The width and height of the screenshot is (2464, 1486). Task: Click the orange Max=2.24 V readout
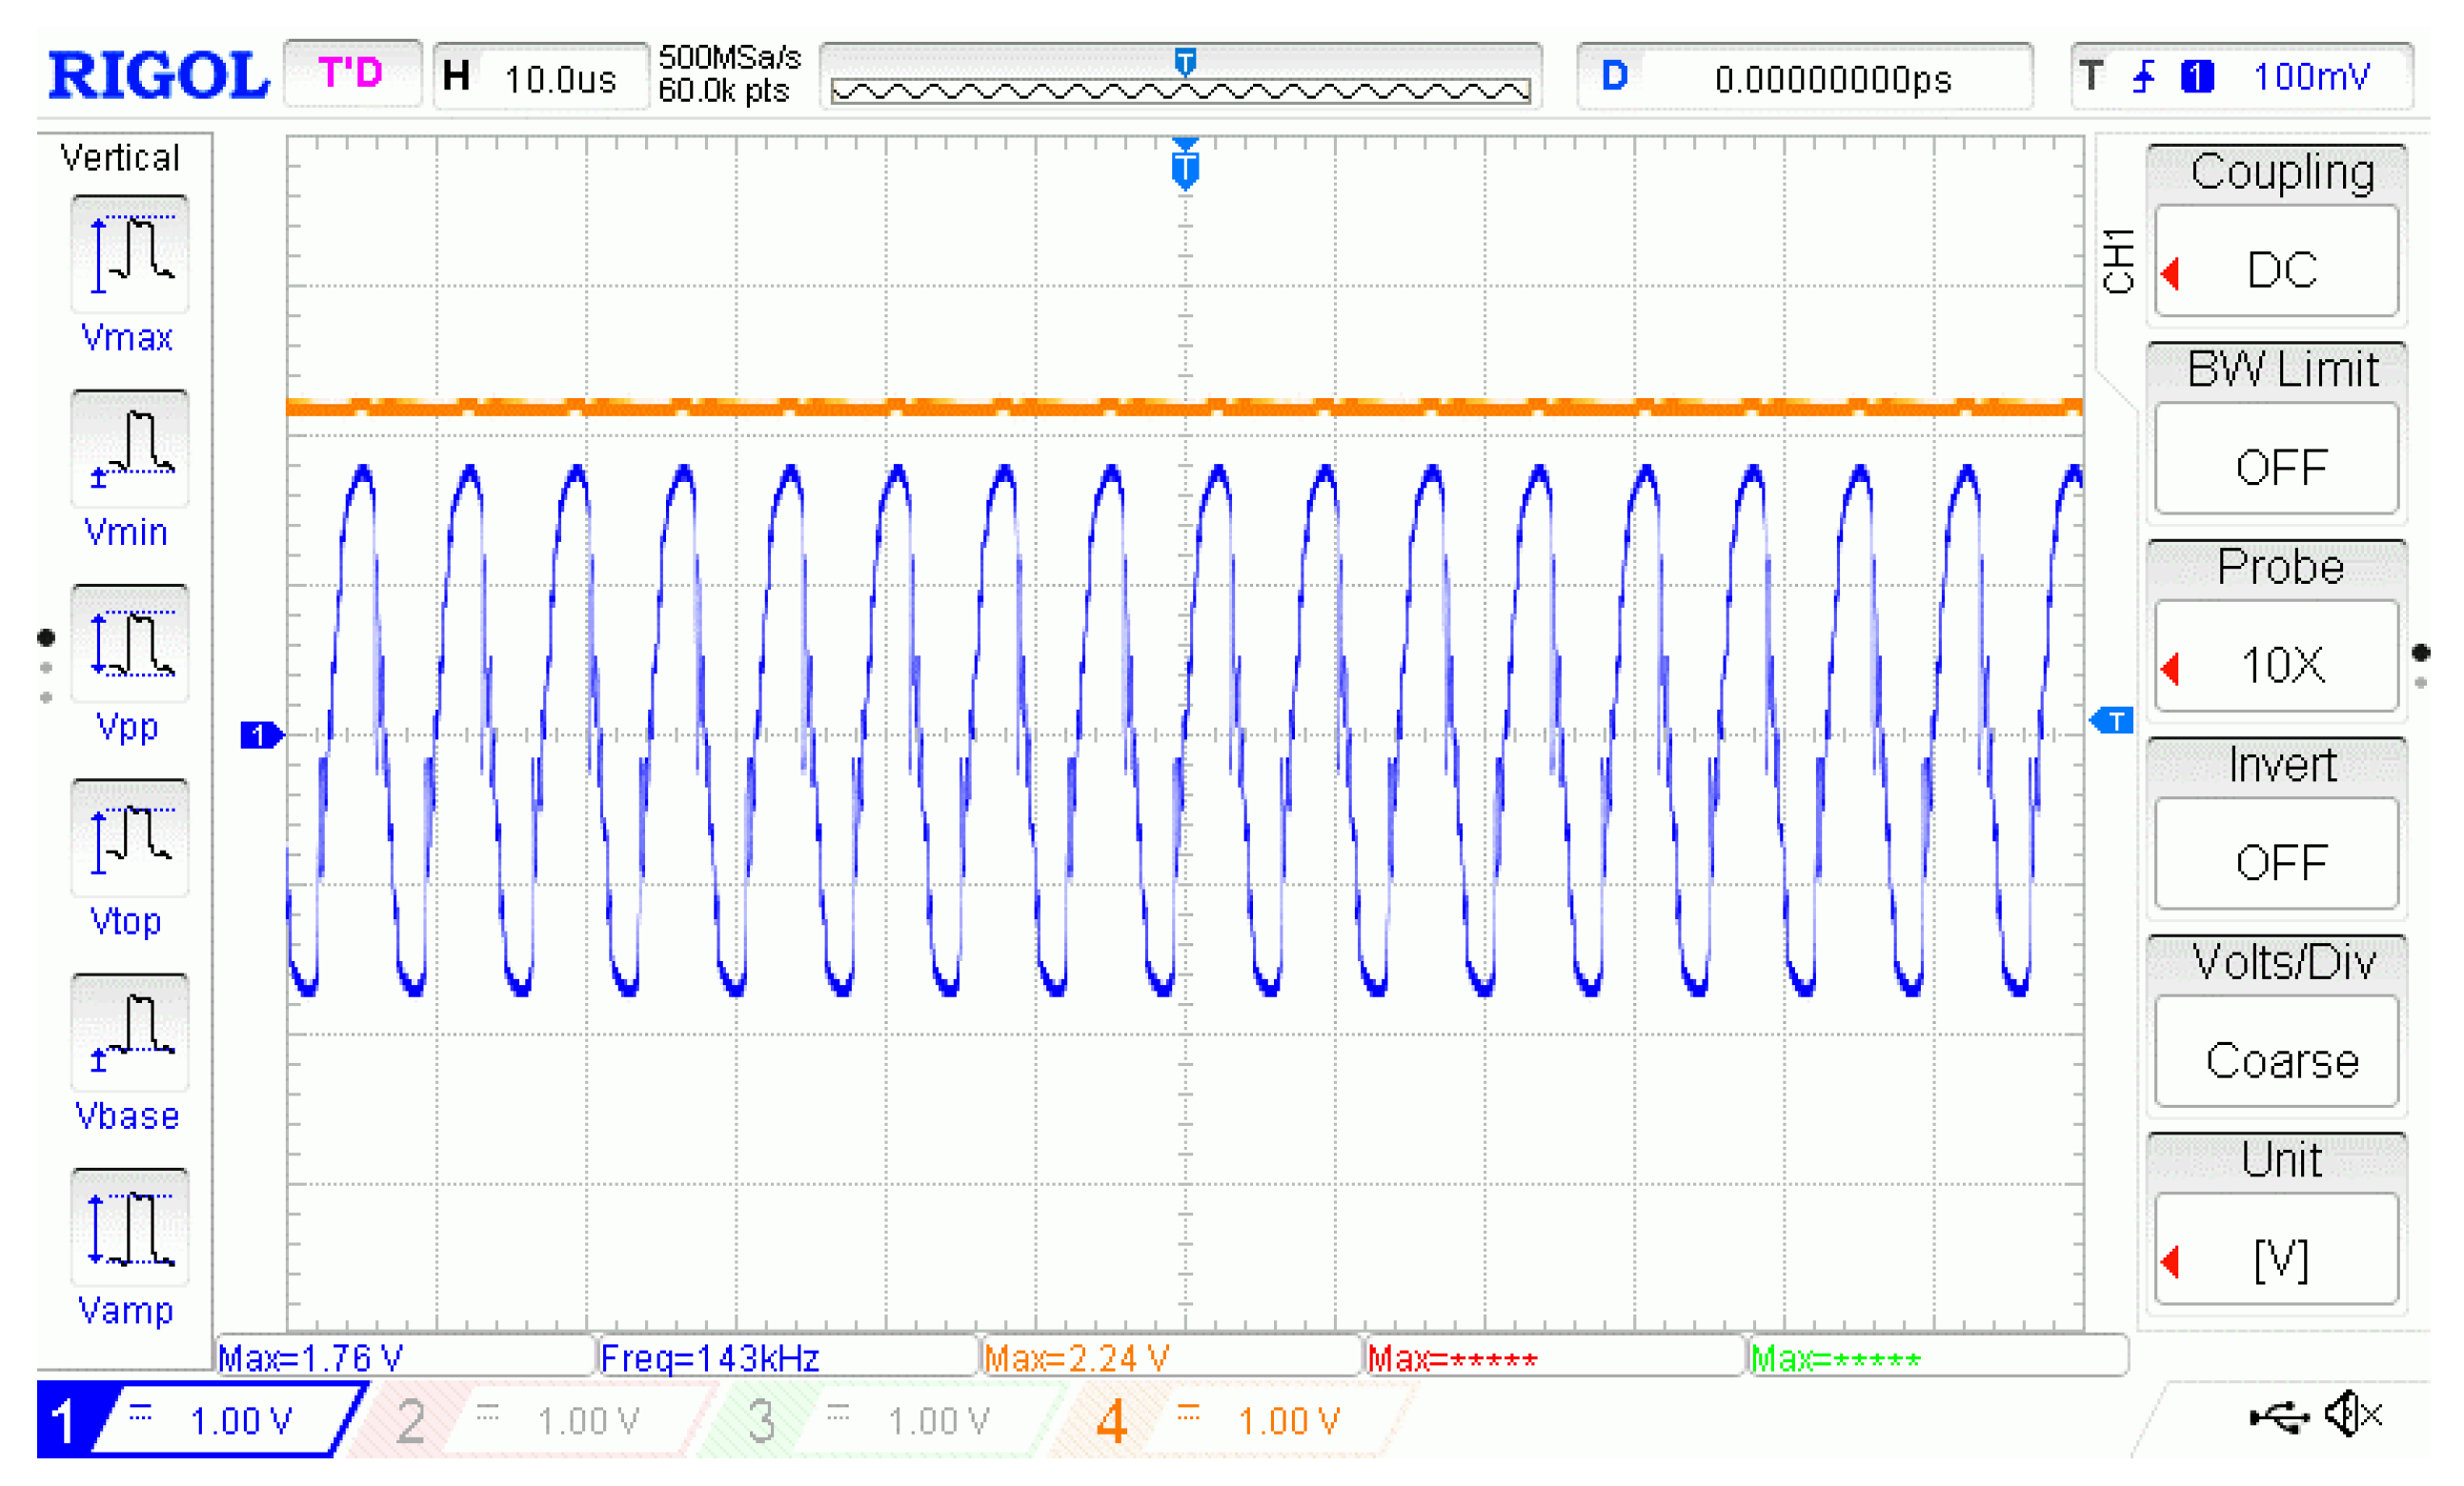(x=1172, y=1358)
